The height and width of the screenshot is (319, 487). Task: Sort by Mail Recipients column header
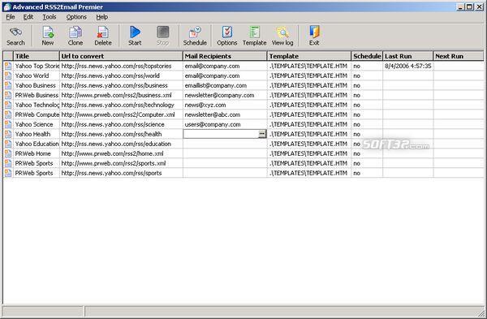pos(225,56)
